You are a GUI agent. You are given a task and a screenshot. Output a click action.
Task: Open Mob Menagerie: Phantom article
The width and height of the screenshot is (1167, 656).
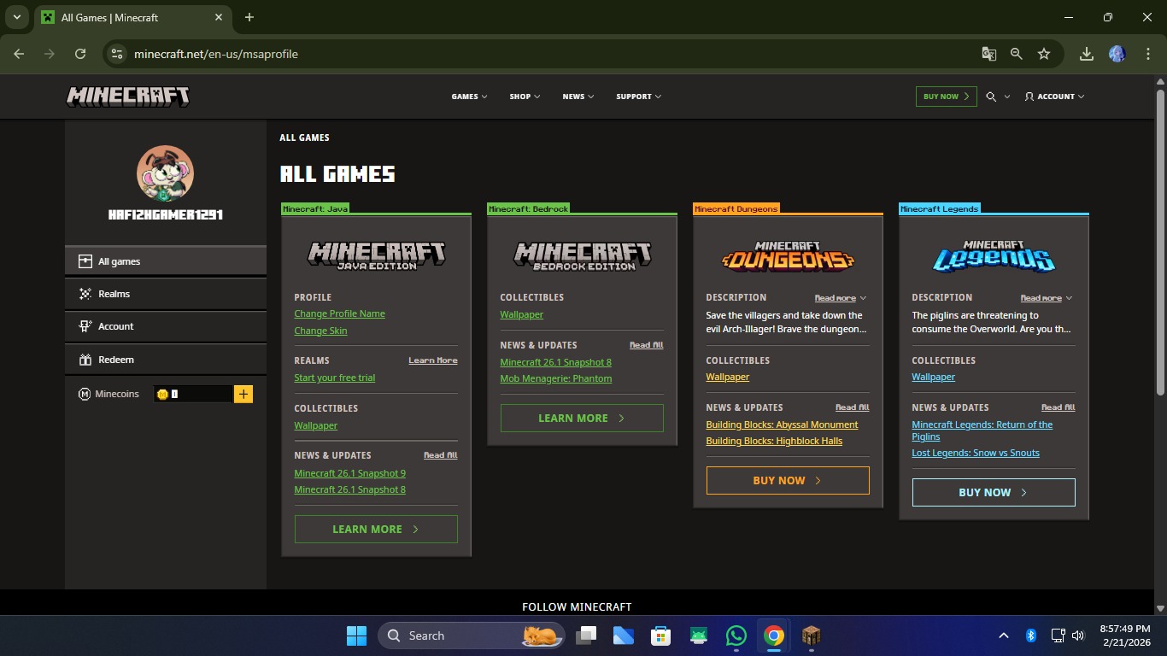click(x=555, y=378)
